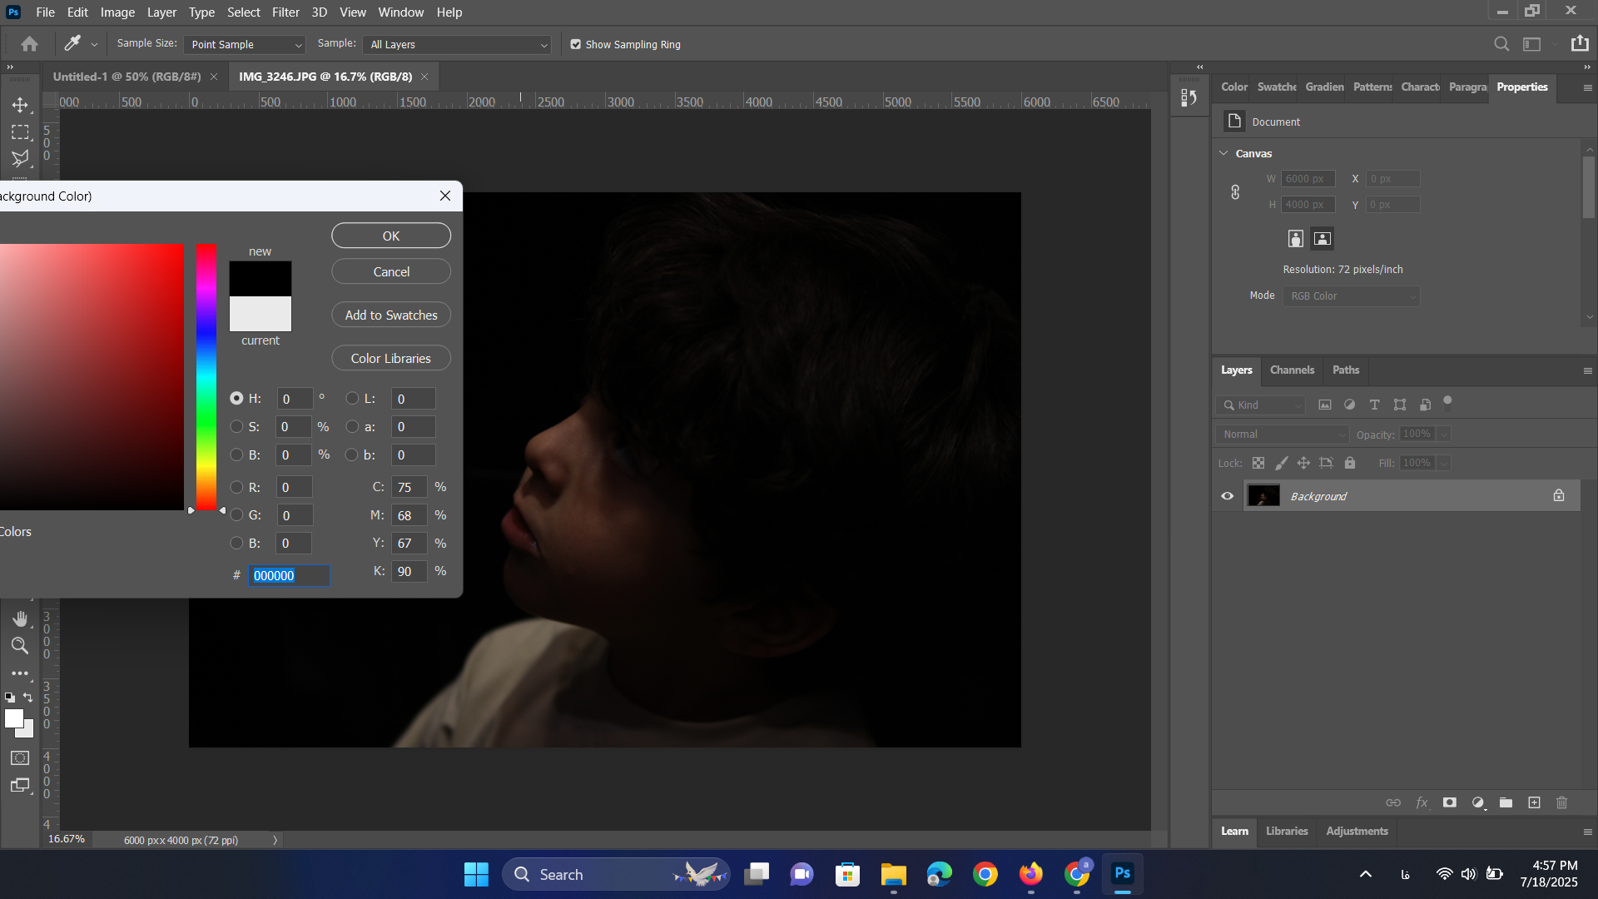
Task: Click the Add to Swatches button
Action: point(391,315)
